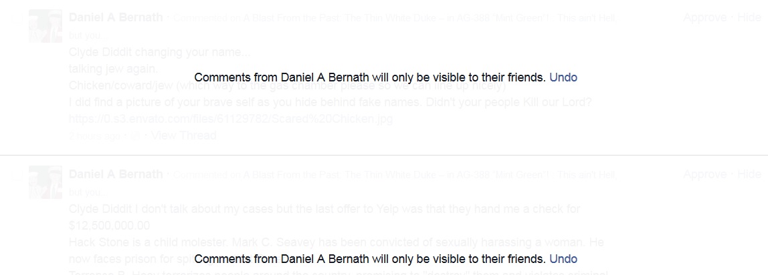Approve the second comment mentioning Yelp
The width and height of the screenshot is (768, 275).
(x=705, y=175)
